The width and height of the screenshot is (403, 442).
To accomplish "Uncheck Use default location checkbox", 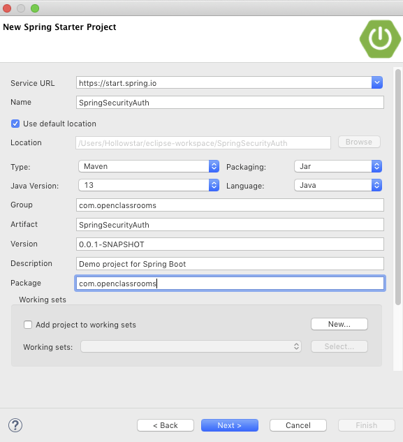I will (15, 124).
